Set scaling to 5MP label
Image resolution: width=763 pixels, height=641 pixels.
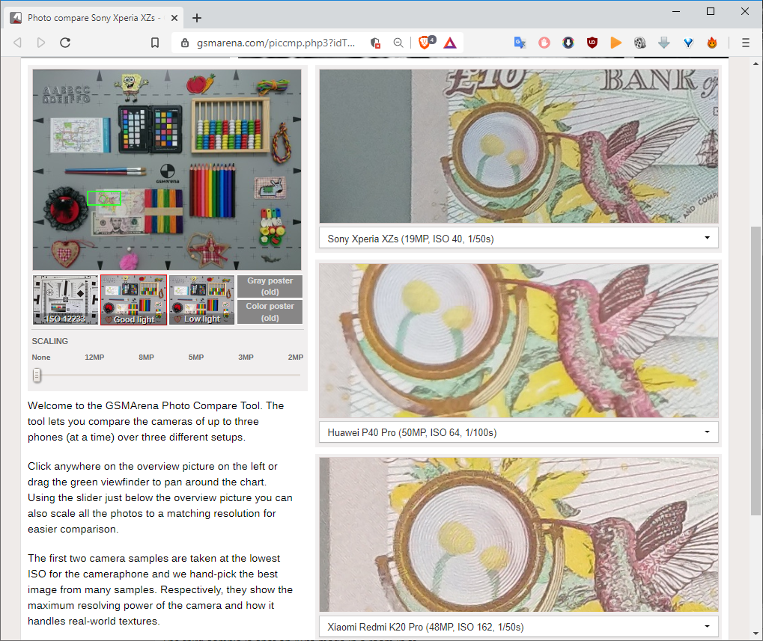(196, 358)
